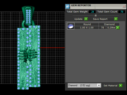Close the Gem Reporter panel
The height and width of the screenshot is (95, 127).
click(x=124, y=6)
